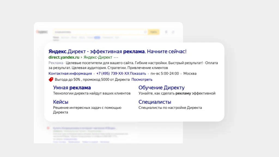Open the Яндекс-Директ breadcrumb link
Viewport: 279px width, 157px height.
point(98,57)
